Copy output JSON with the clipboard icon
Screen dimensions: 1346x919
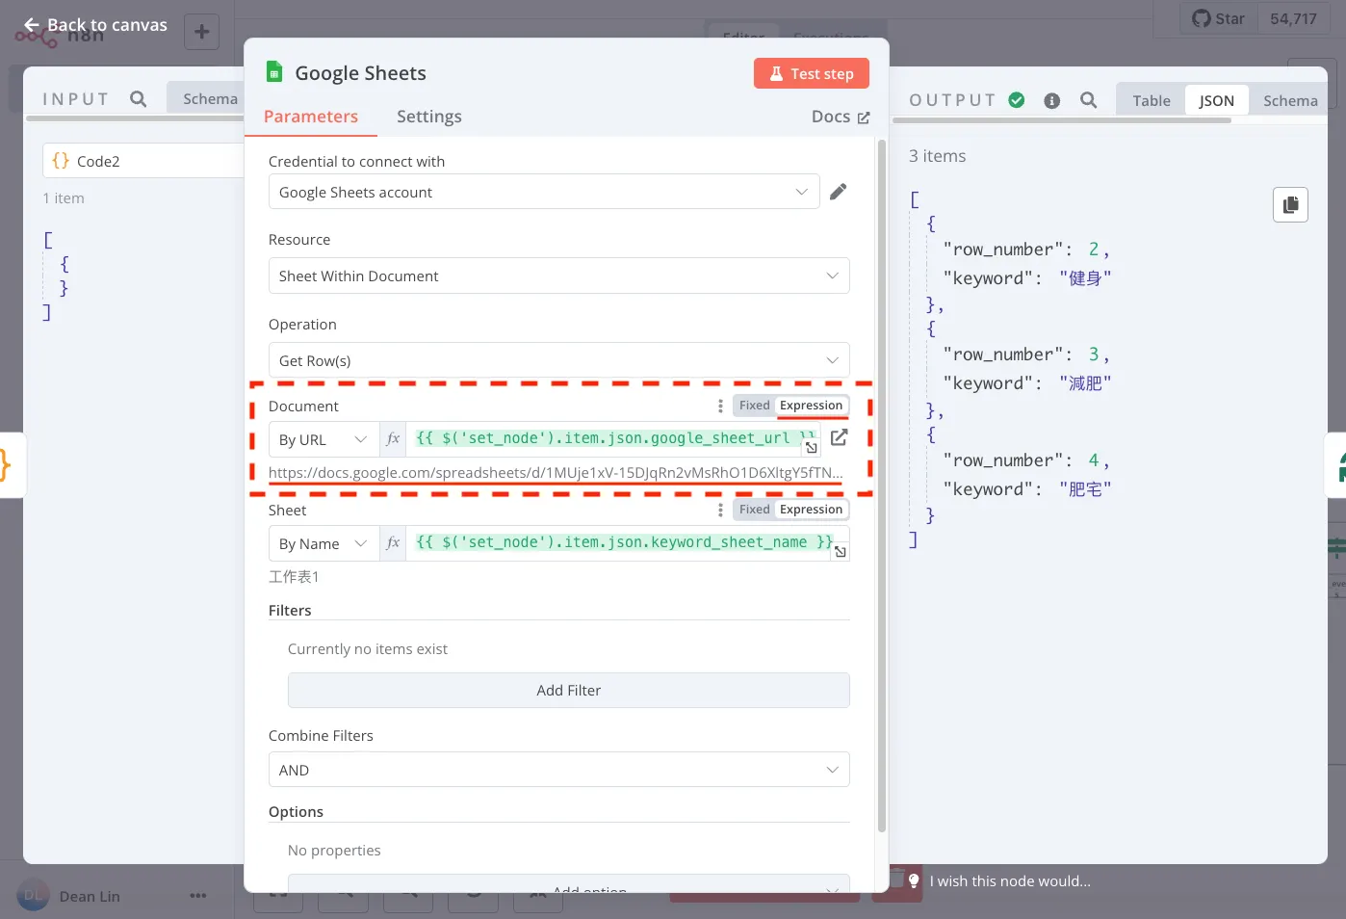click(1290, 204)
